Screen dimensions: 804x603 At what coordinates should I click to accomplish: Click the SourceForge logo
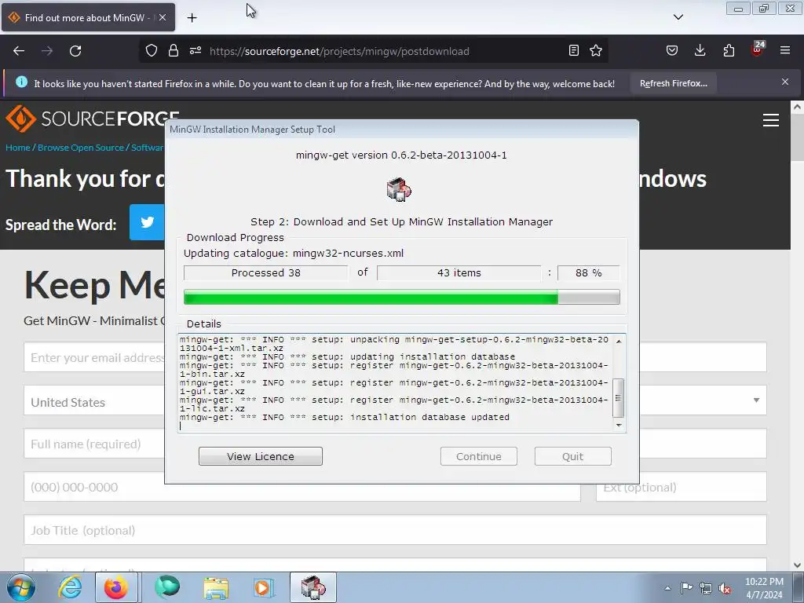coord(91,119)
